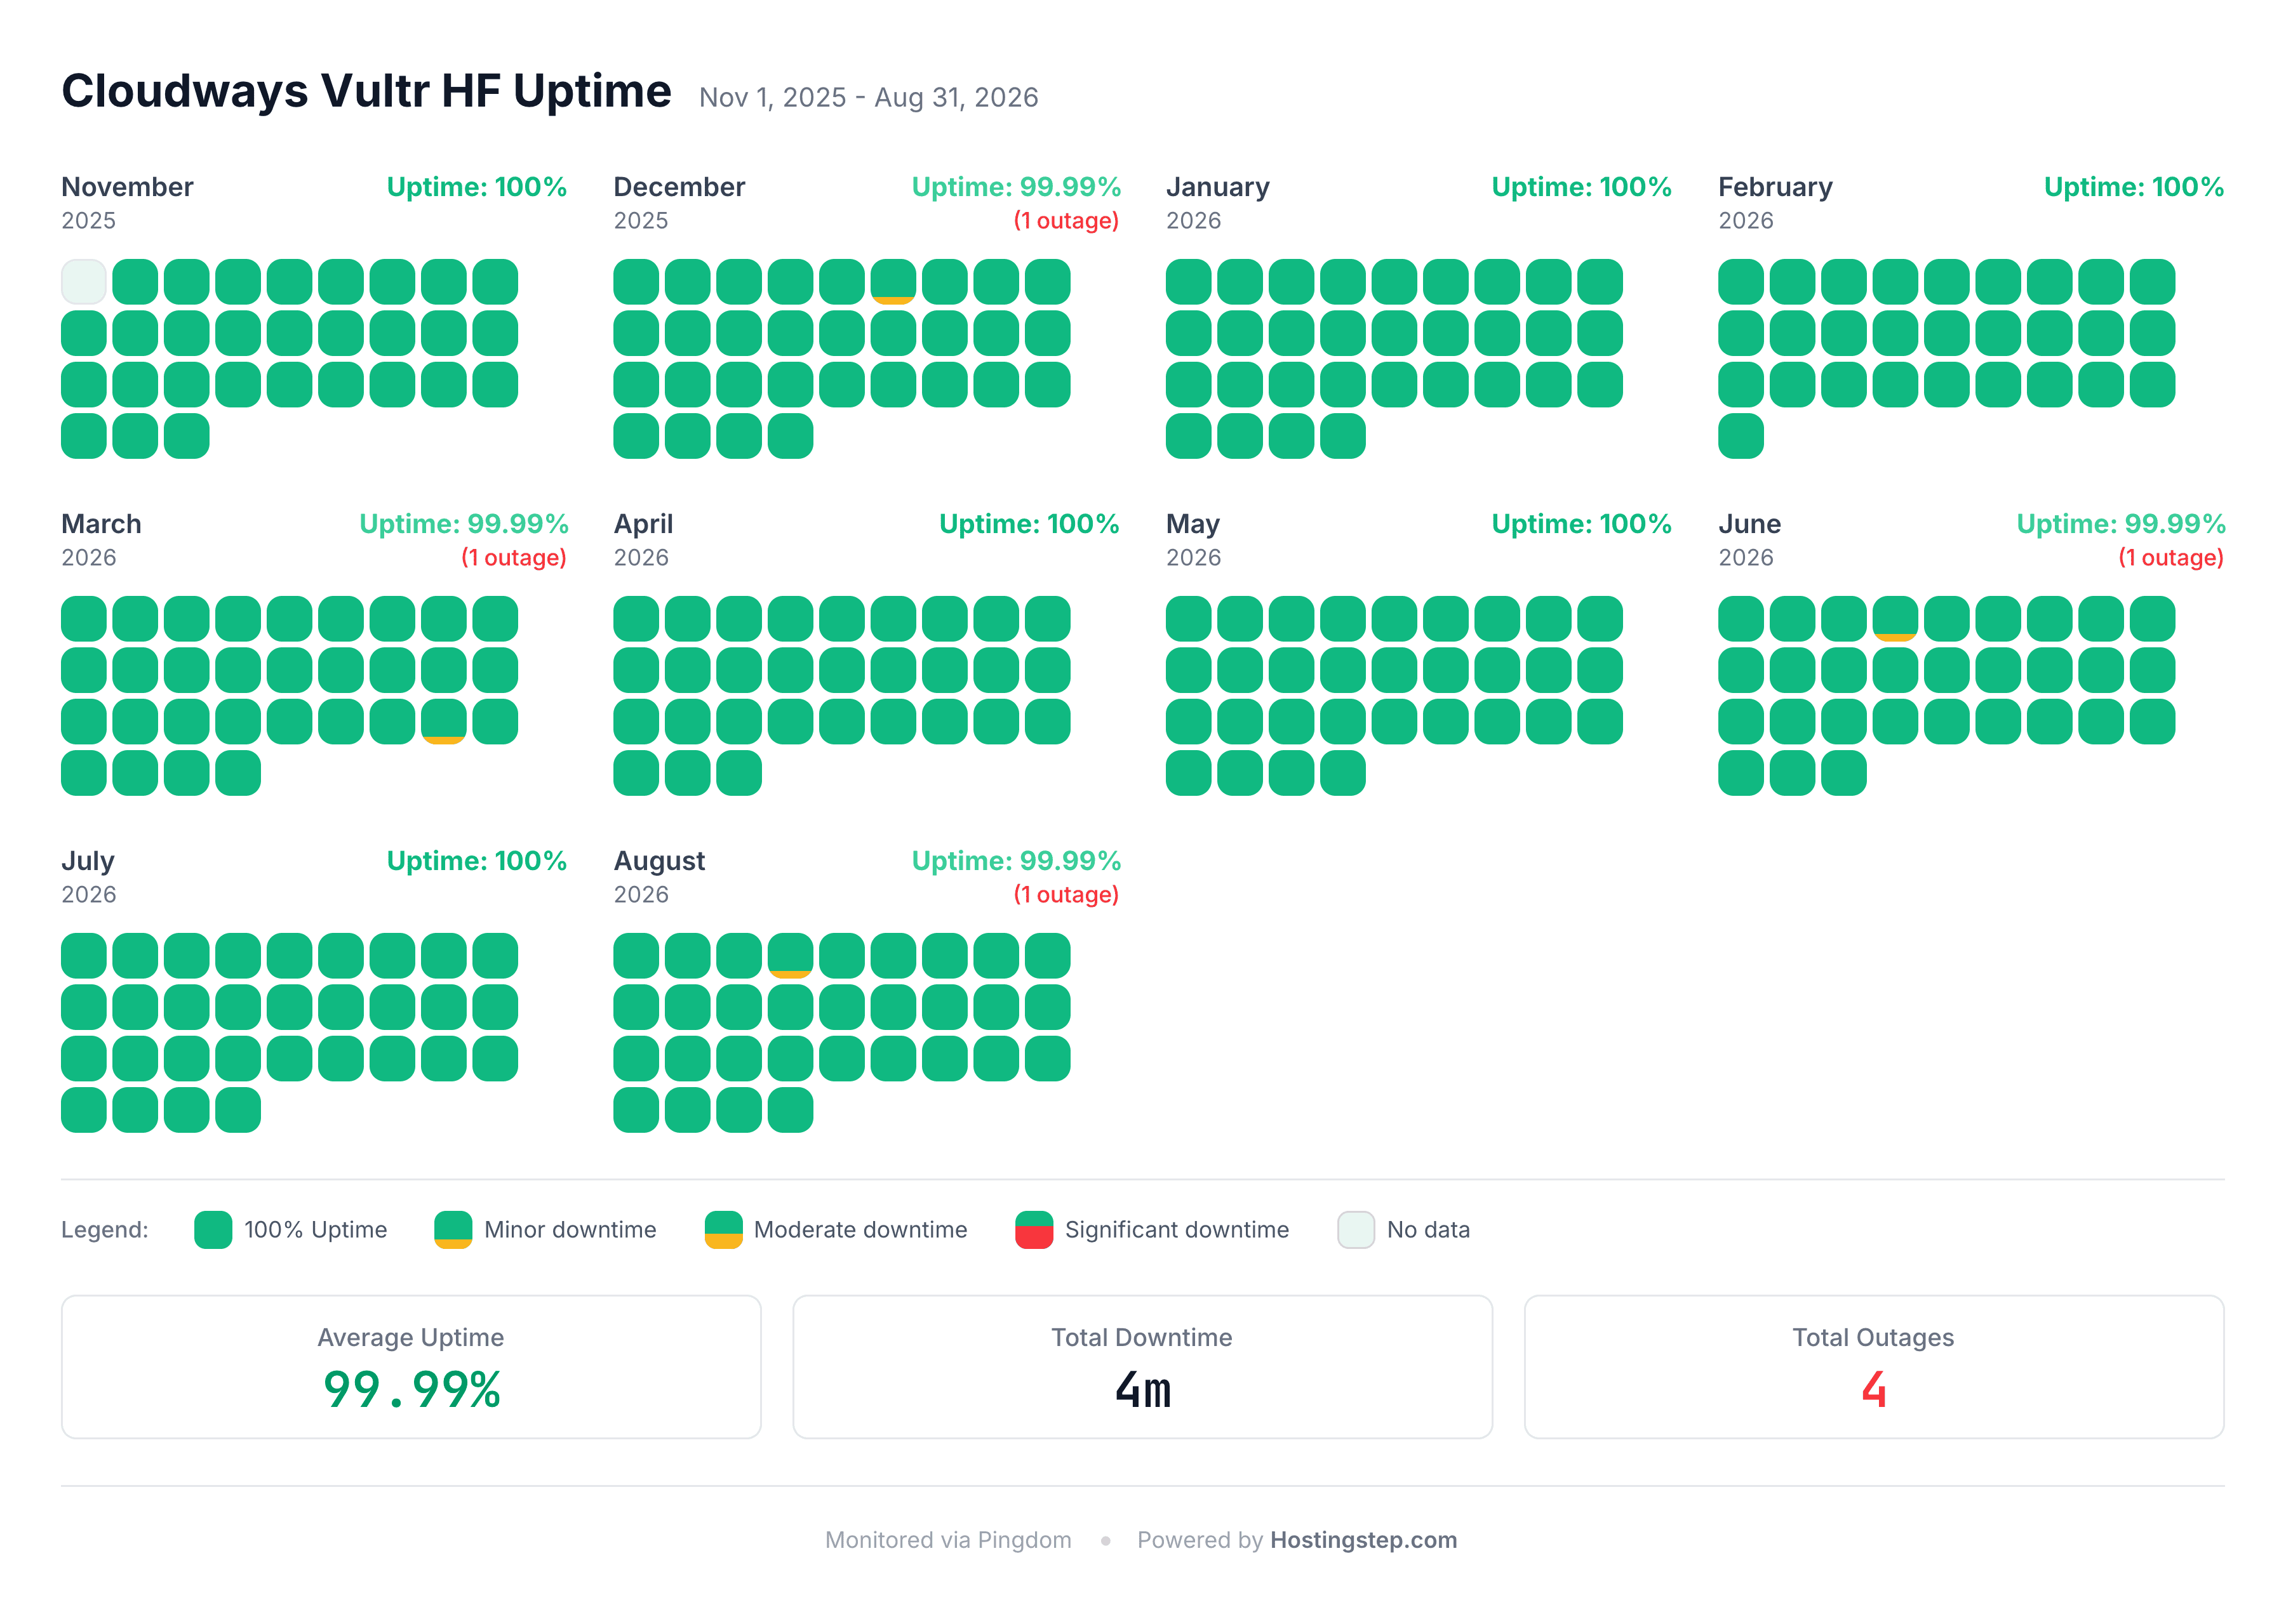
Task: Click April's 'Uptime: 100%' label
Action: coord(1029,524)
